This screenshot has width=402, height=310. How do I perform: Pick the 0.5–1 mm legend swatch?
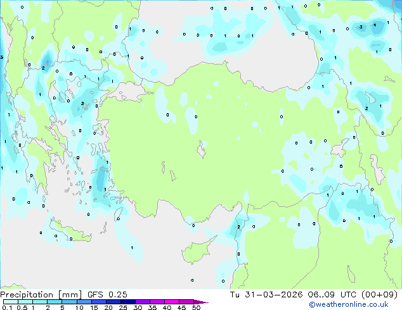[x=25, y=302]
